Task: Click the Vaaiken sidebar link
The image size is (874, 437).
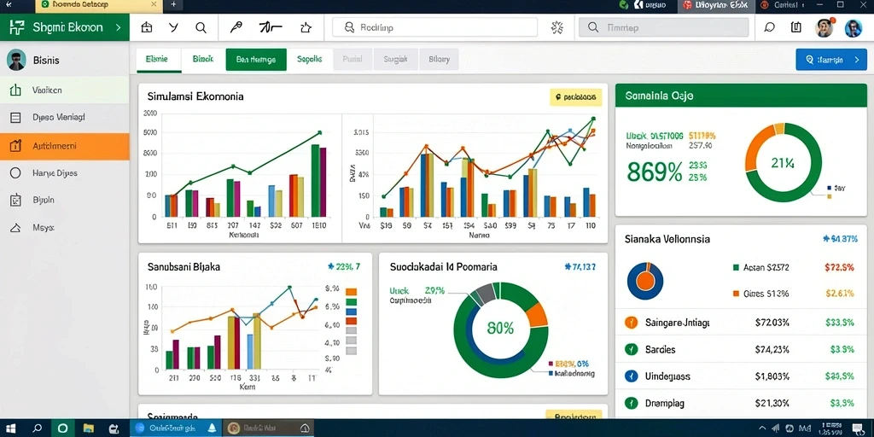Action: [48, 90]
